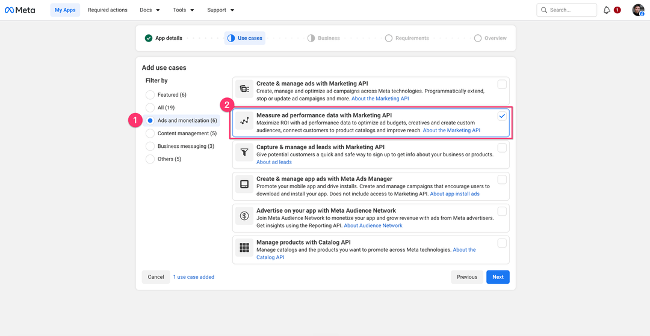This screenshot has width=650, height=336.
Task: Open the user profile avatar
Action: (638, 10)
